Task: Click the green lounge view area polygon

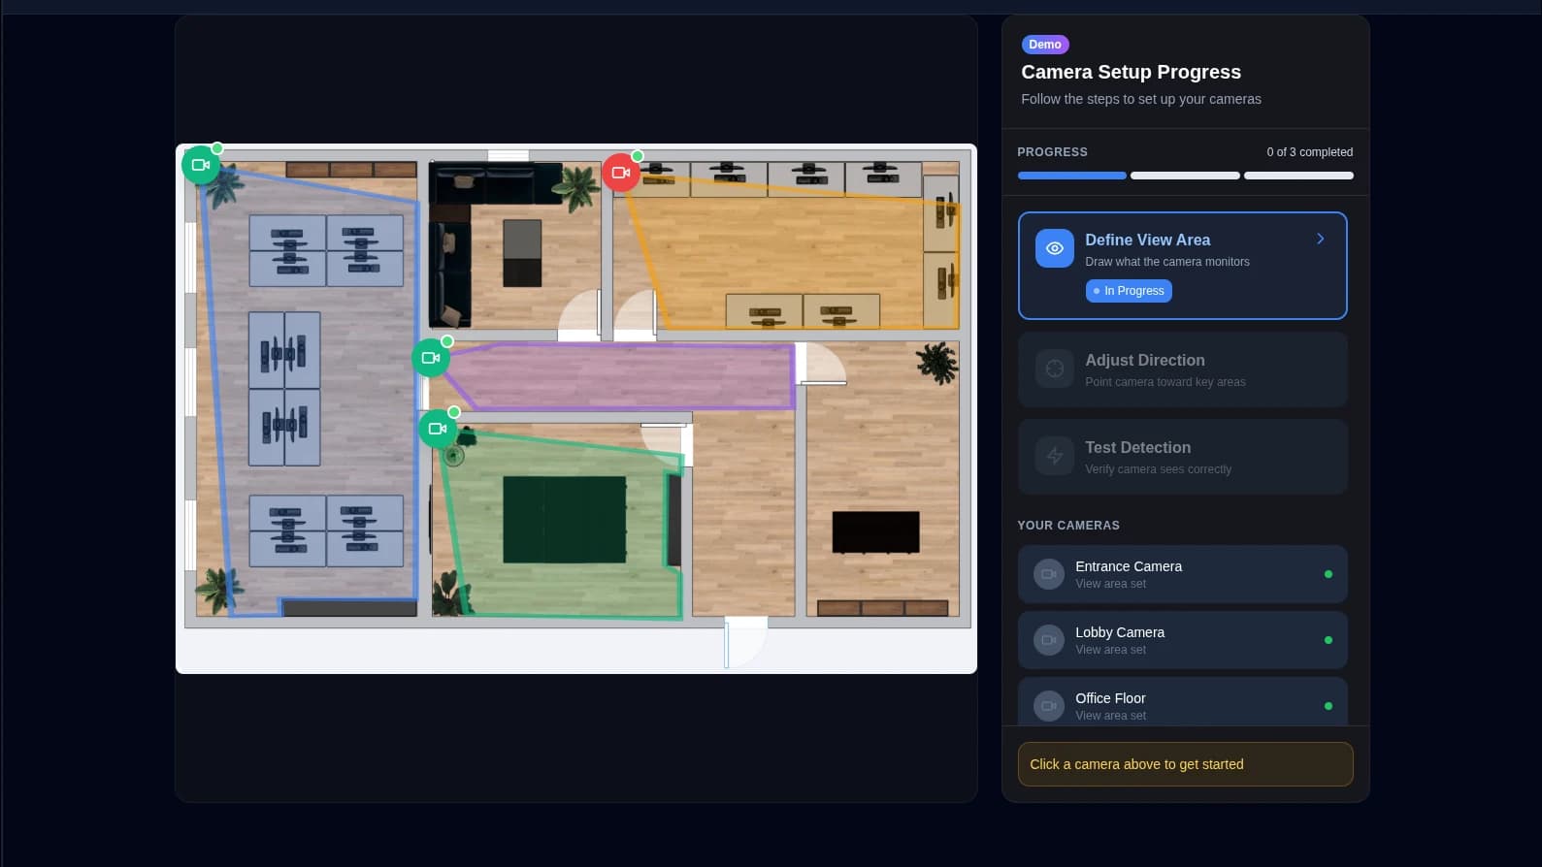Action: (563, 524)
